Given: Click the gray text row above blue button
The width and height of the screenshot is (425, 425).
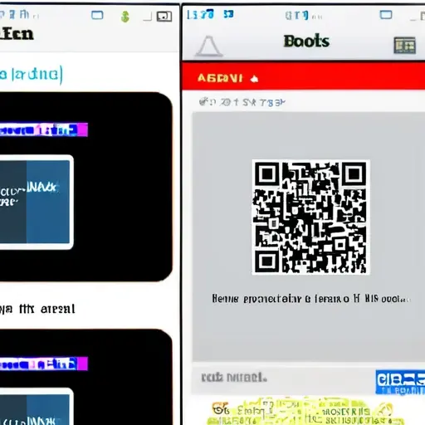Looking at the screenshot, I should (x=234, y=377).
